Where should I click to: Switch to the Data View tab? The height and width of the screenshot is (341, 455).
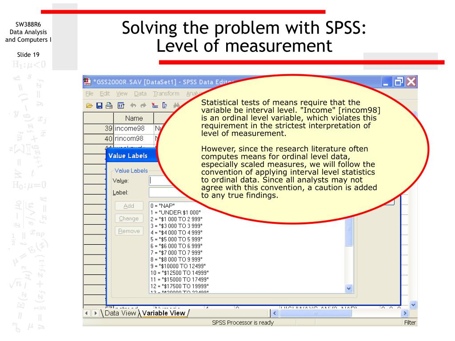pyautogui.click(x=120, y=313)
